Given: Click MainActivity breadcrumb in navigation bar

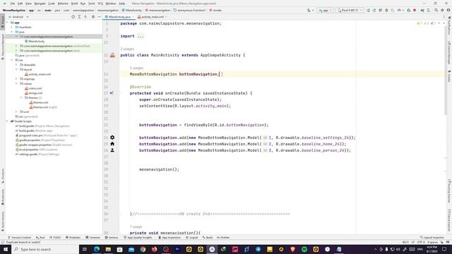Looking at the screenshot, I should pos(132,11).
